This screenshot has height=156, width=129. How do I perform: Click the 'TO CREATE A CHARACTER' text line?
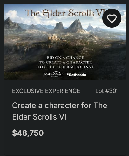[x=65, y=62]
